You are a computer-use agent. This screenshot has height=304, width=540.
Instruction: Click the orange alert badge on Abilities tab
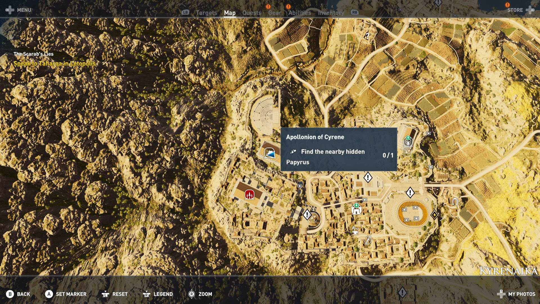pyautogui.click(x=288, y=6)
